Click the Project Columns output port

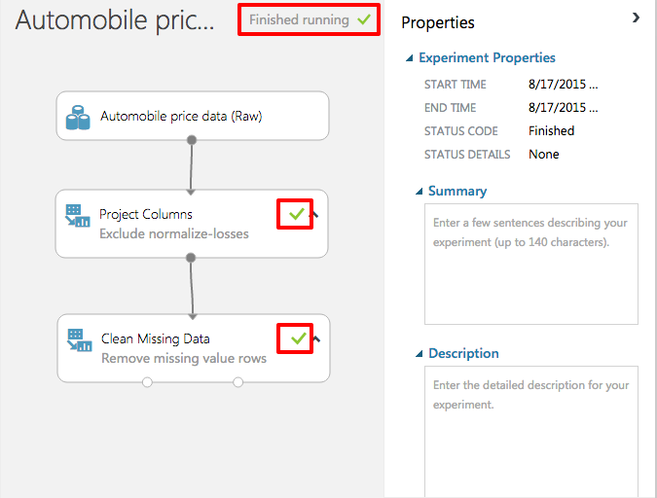[191, 258]
